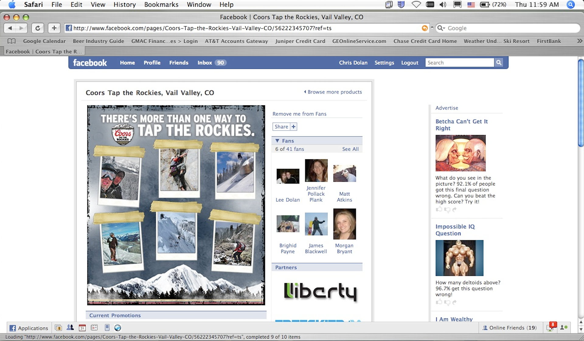
Task: Select the Facebook Coors Tap the R... tab
Action: tap(44, 51)
